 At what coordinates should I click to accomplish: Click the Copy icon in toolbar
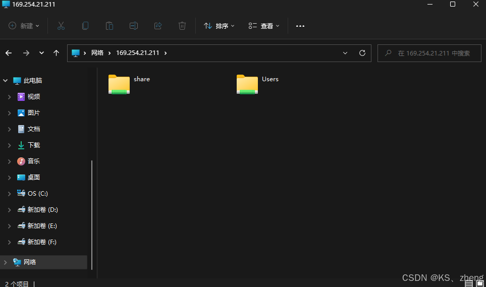point(85,26)
